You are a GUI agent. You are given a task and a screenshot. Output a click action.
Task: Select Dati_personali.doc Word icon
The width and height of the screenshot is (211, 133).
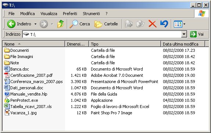(x=7, y=88)
